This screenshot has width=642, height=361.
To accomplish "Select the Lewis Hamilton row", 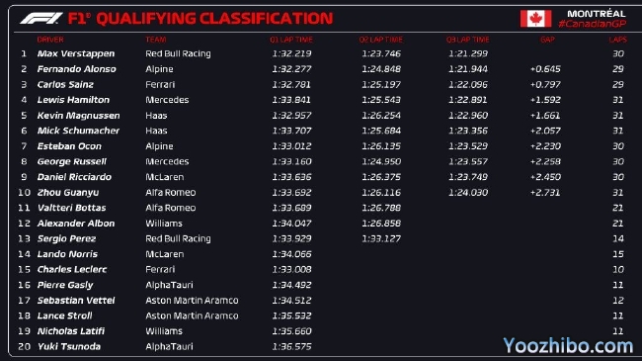I will coord(321,100).
